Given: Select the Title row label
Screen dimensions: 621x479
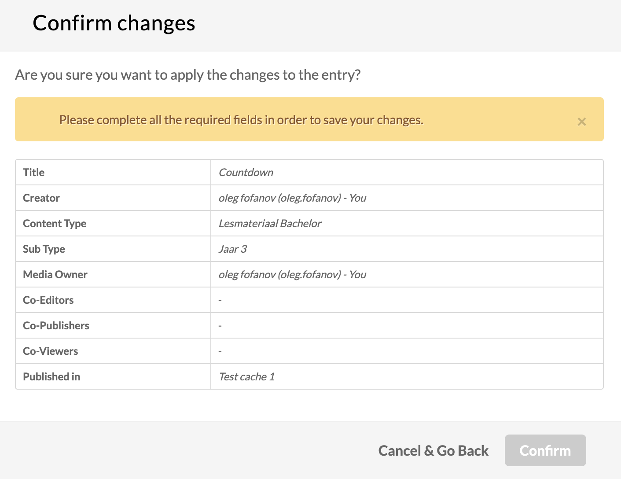Looking at the screenshot, I should point(34,173).
